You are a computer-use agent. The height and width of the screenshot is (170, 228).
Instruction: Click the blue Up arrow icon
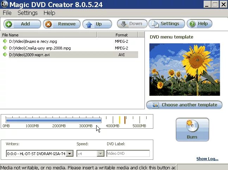coord(89,24)
